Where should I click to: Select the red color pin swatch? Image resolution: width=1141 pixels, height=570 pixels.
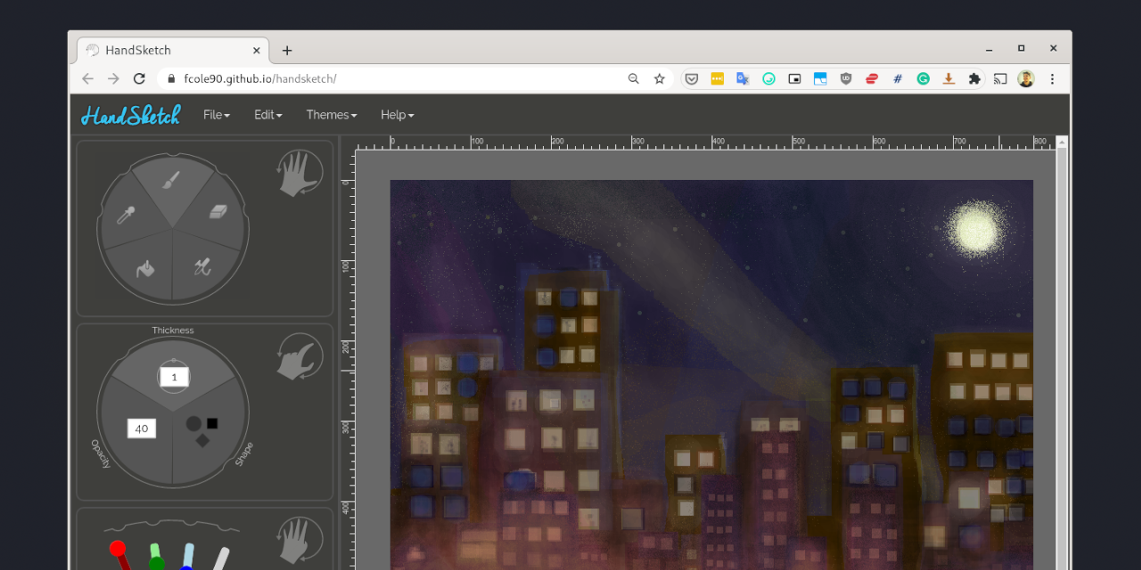tap(116, 550)
